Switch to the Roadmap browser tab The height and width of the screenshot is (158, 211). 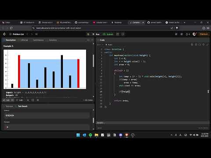[116, 22]
